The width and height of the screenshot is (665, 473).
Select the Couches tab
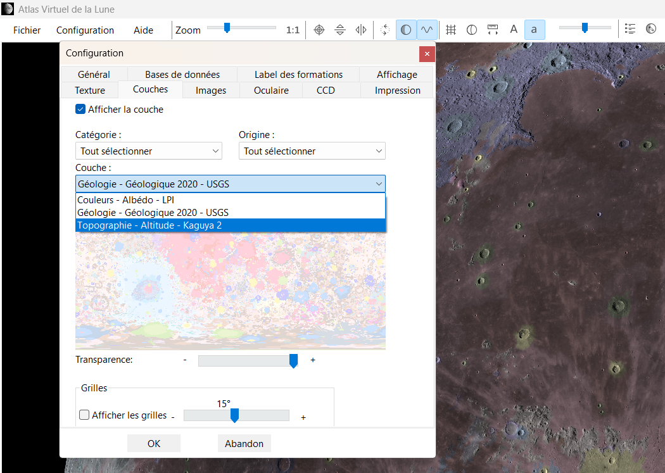(150, 89)
